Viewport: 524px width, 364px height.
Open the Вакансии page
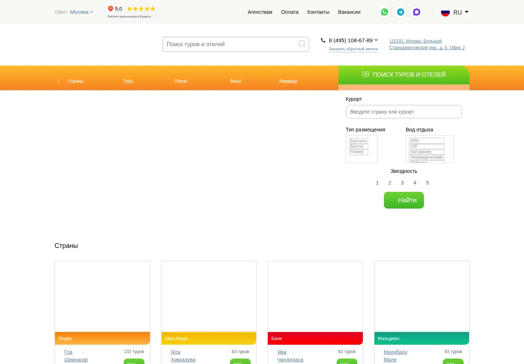click(x=349, y=12)
